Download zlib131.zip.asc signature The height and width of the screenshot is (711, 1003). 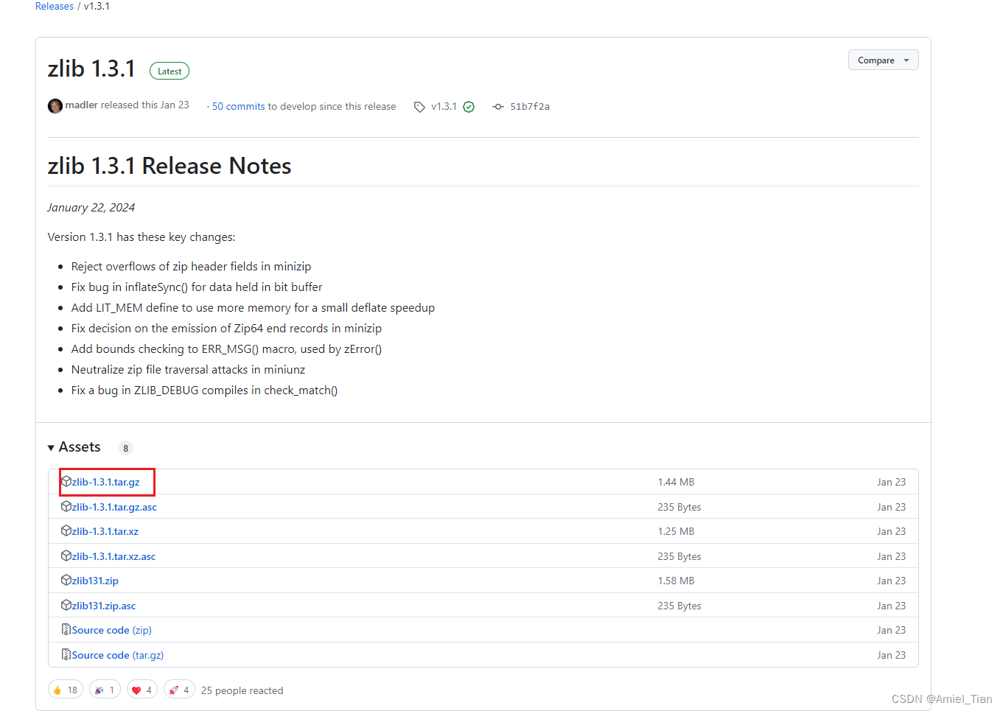(104, 606)
